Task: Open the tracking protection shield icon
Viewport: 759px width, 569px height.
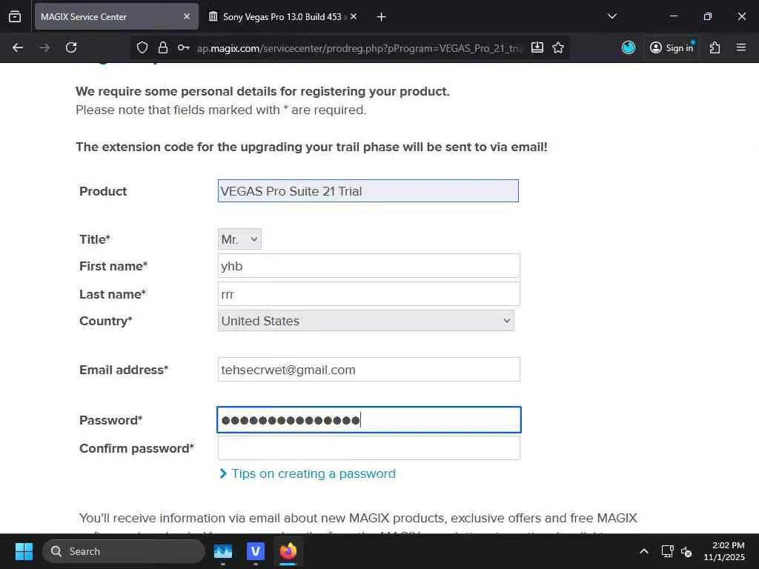Action: [142, 47]
